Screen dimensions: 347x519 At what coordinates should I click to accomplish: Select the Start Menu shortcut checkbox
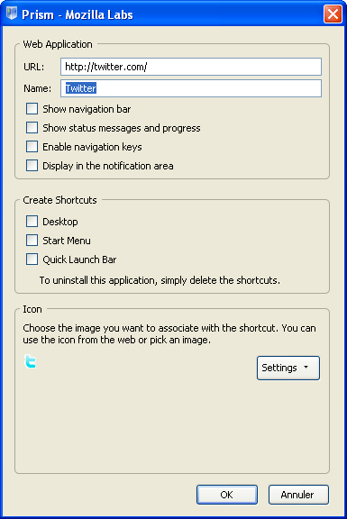tap(32, 240)
